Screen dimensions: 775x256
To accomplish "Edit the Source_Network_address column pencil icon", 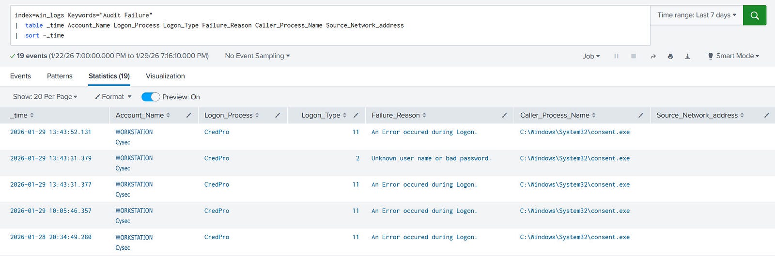I will [767, 115].
